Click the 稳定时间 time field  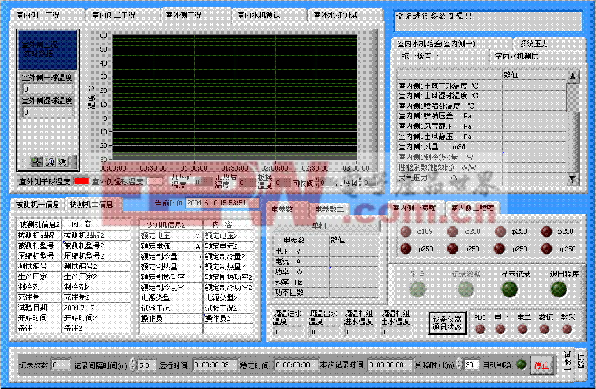pos(296,365)
